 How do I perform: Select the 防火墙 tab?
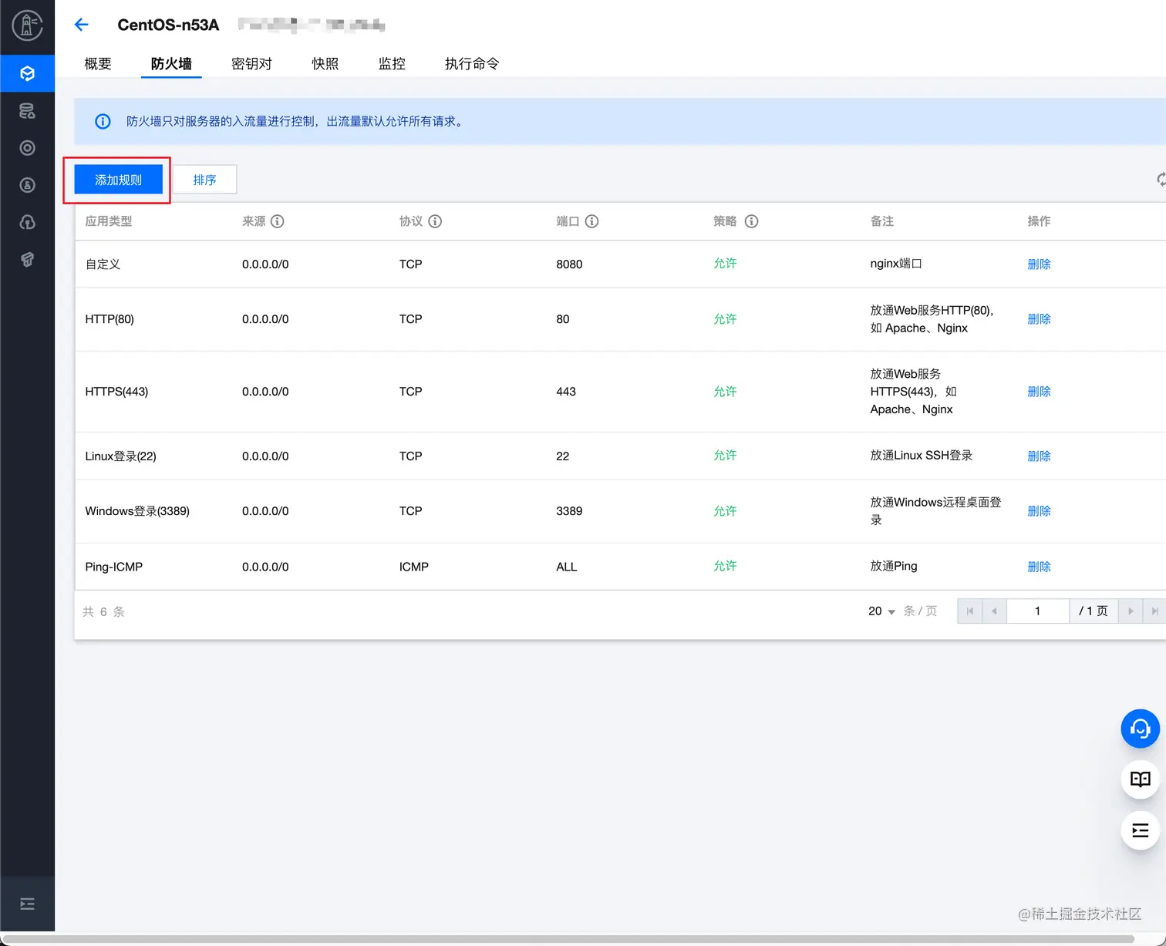coord(171,64)
